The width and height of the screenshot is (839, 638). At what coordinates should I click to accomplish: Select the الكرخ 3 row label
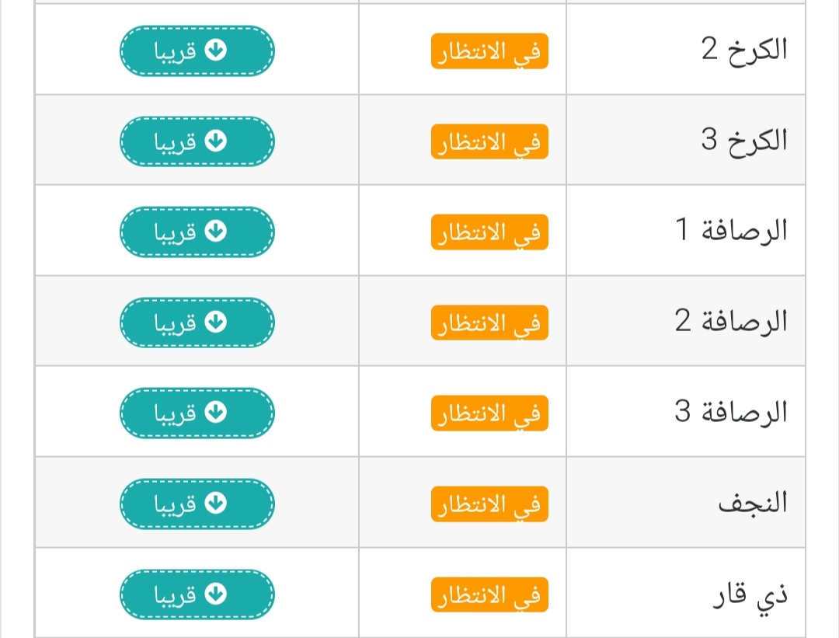point(746,141)
